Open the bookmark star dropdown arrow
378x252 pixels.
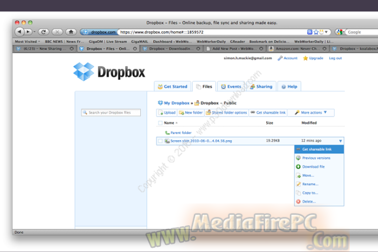tap(327, 32)
